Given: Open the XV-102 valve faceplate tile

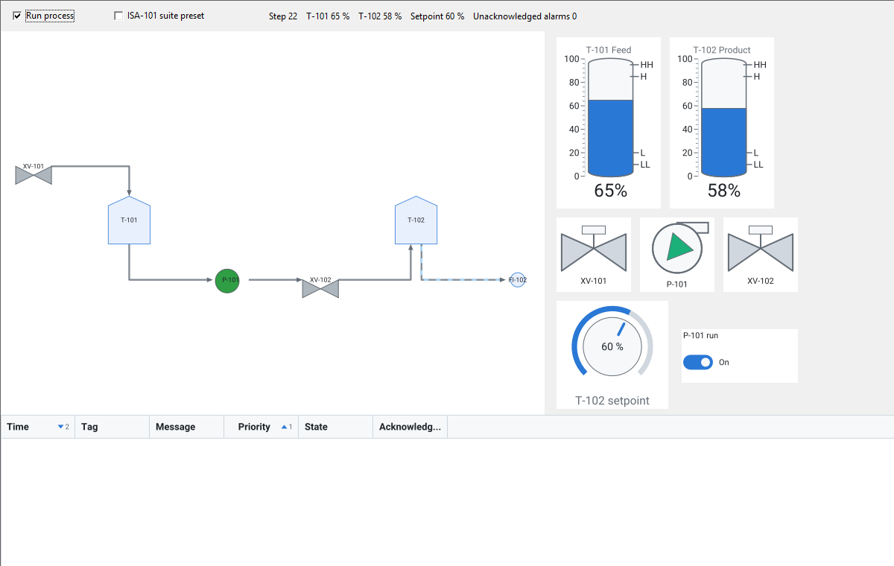Looking at the screenshot, I should click(x=761, y=255).
